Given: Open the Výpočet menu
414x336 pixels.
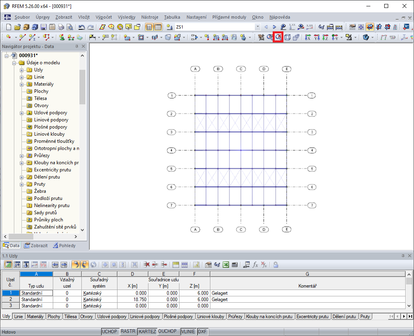Looking at the screenshot, I should (x=104, y=17).
